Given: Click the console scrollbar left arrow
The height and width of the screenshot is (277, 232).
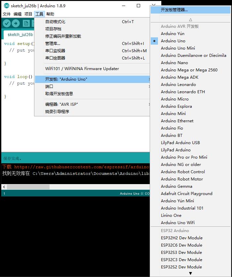Looking at the screenshot, I should click(x=4, y=187).
